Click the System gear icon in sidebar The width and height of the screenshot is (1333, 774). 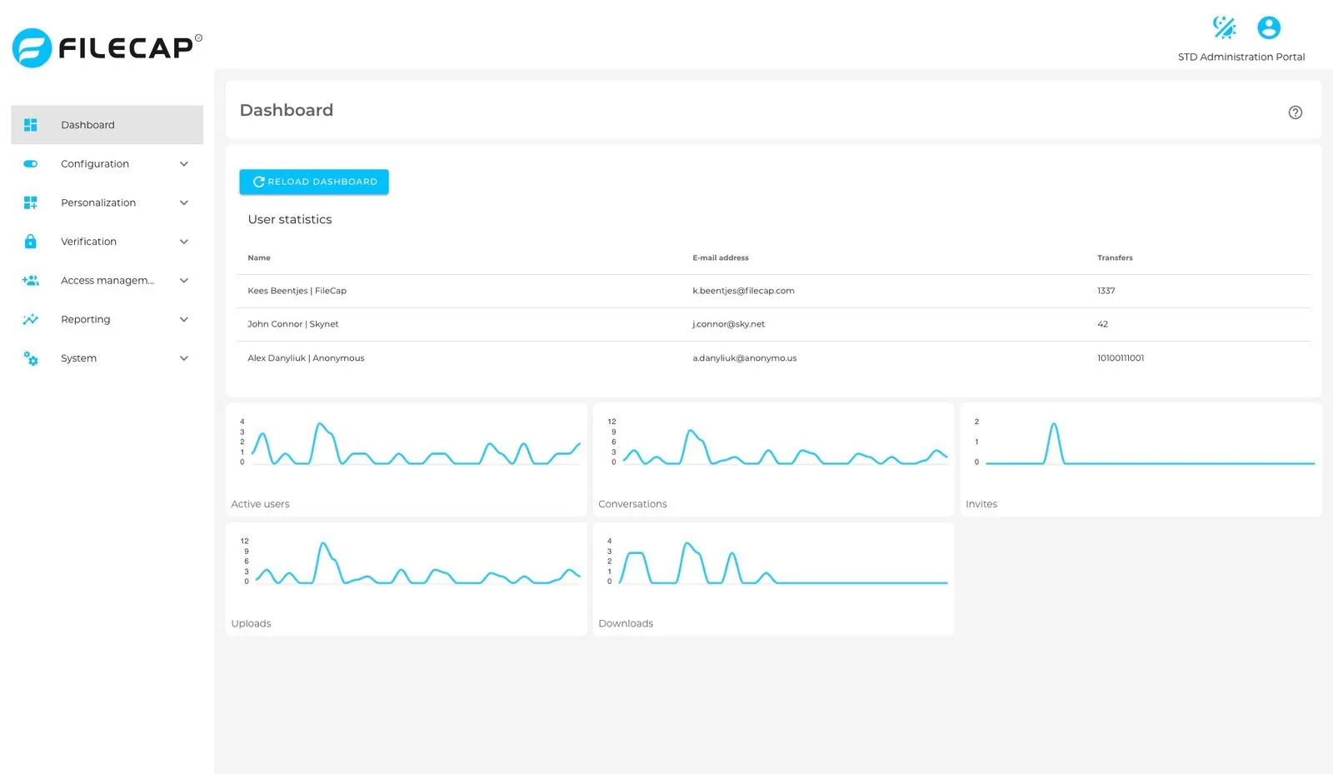(x=30, y=358)
